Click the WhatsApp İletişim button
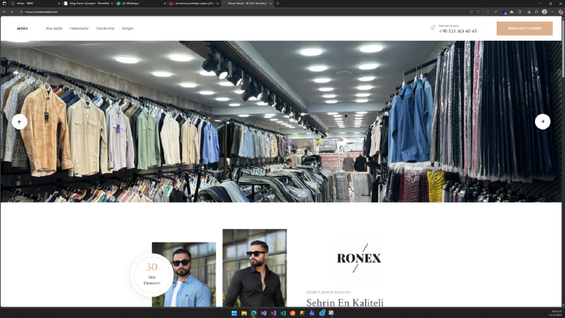Image resolution: width=565 pixels, height=318 pixels. tap(524, 29)
